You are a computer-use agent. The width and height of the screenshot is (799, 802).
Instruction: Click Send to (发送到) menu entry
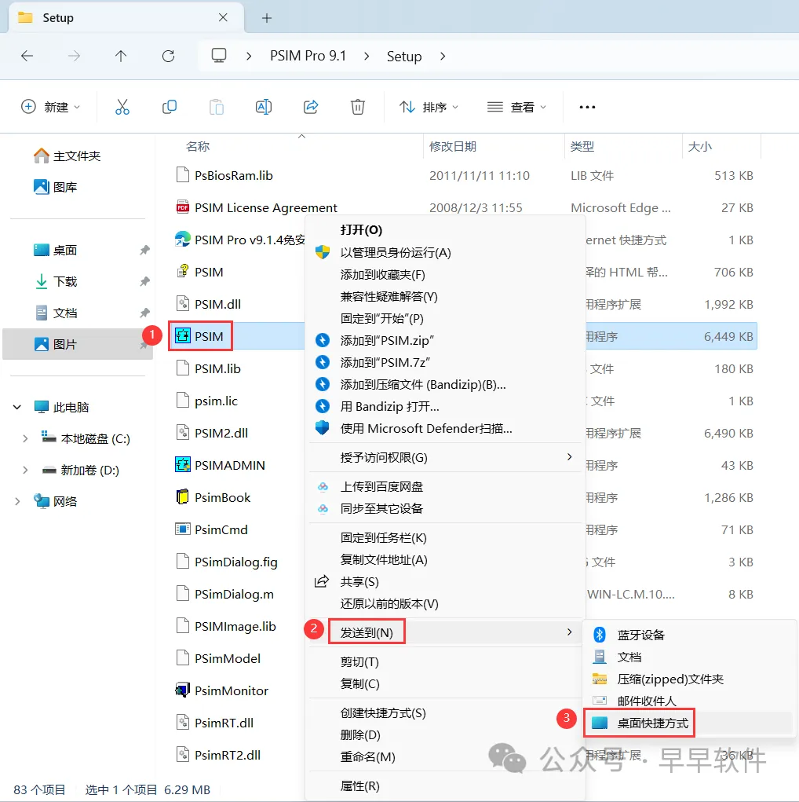click(445, 632)
